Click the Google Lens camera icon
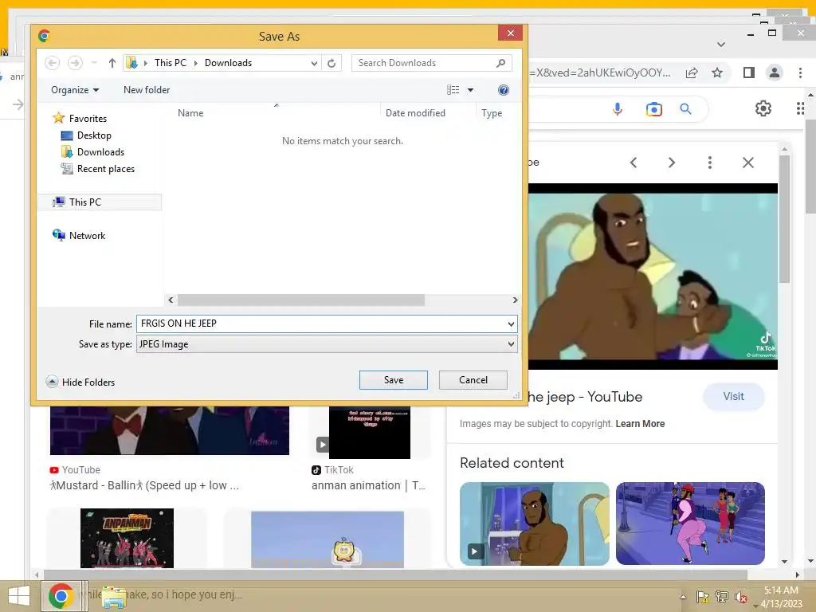The image size is (816, 612). [654, 109]
